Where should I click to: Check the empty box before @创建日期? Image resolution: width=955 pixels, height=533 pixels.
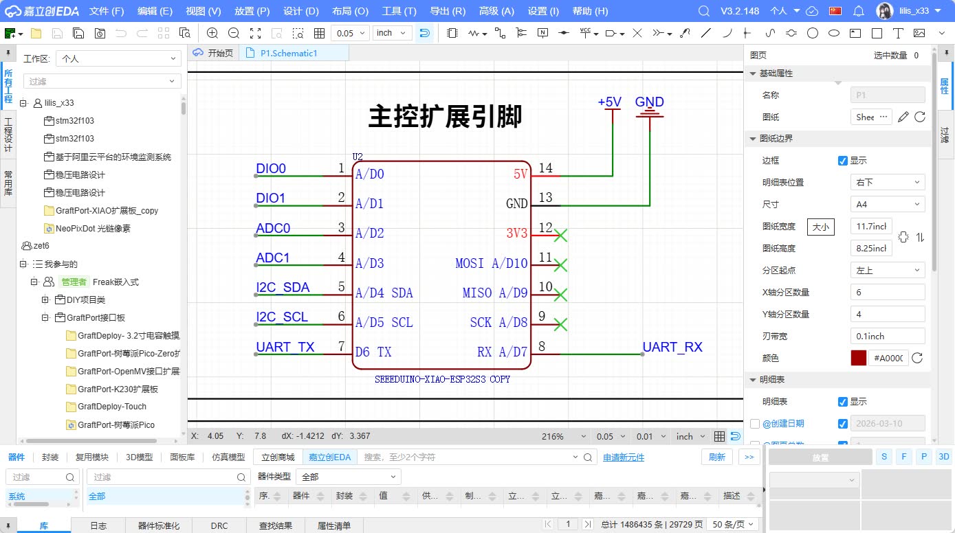coord(755,424)
